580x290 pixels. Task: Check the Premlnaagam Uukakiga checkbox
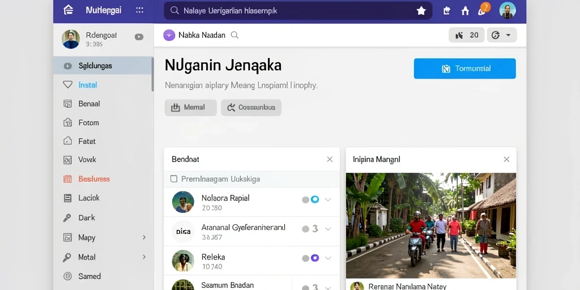(x=173, y=179)
